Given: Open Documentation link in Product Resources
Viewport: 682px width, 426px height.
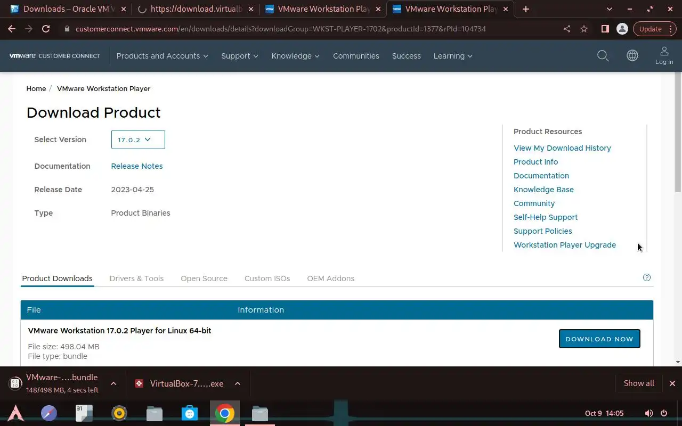Looking at the screenshot, I should pos(541,176).
